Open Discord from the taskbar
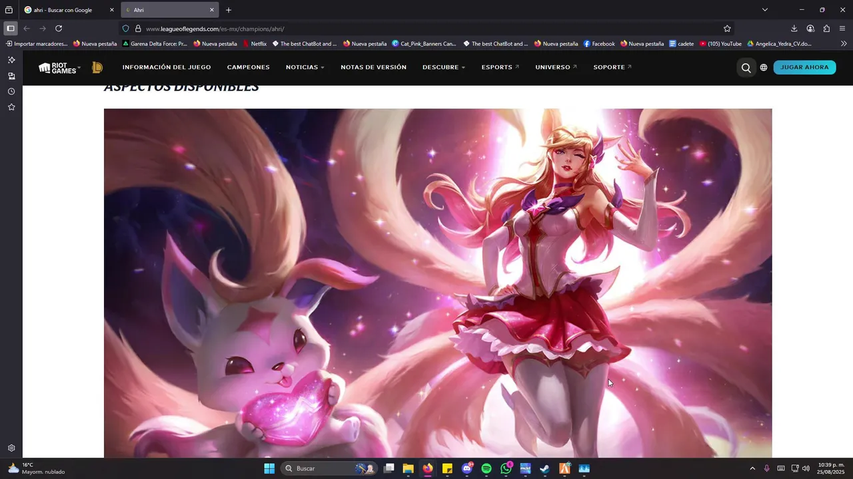 coord(467,468)
